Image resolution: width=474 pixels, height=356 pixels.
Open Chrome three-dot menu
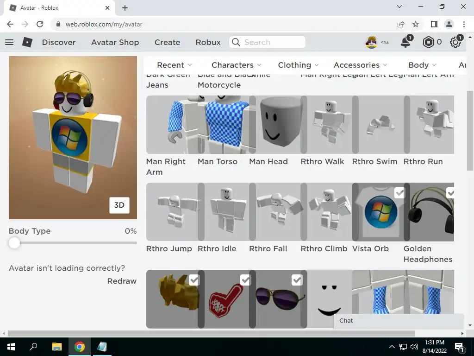(x=464, y=24)
